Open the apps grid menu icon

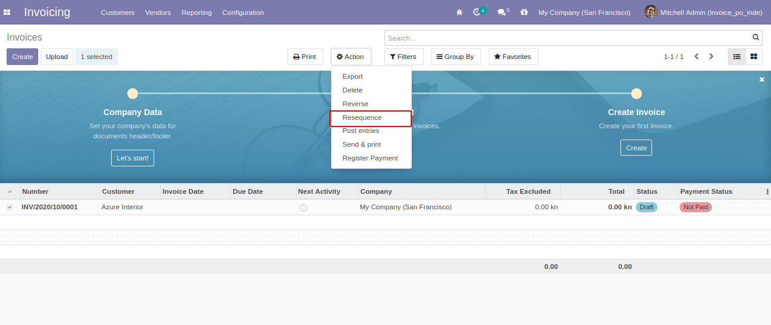[7, 12]
